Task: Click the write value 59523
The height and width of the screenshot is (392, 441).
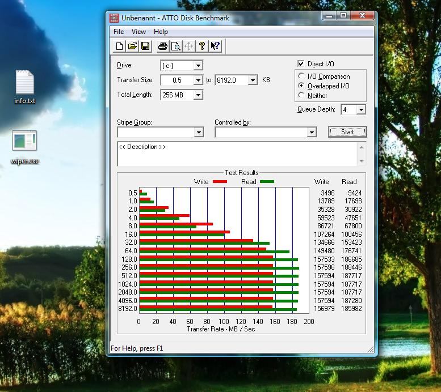Action: click(x=326, y=218)
